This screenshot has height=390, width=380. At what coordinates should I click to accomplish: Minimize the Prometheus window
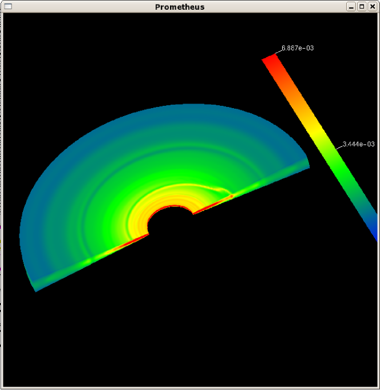351,7
